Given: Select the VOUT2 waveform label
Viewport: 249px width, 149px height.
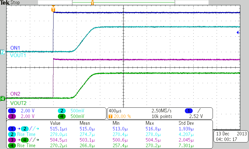Looking at the screenshot, I should (x=18, y=103).
